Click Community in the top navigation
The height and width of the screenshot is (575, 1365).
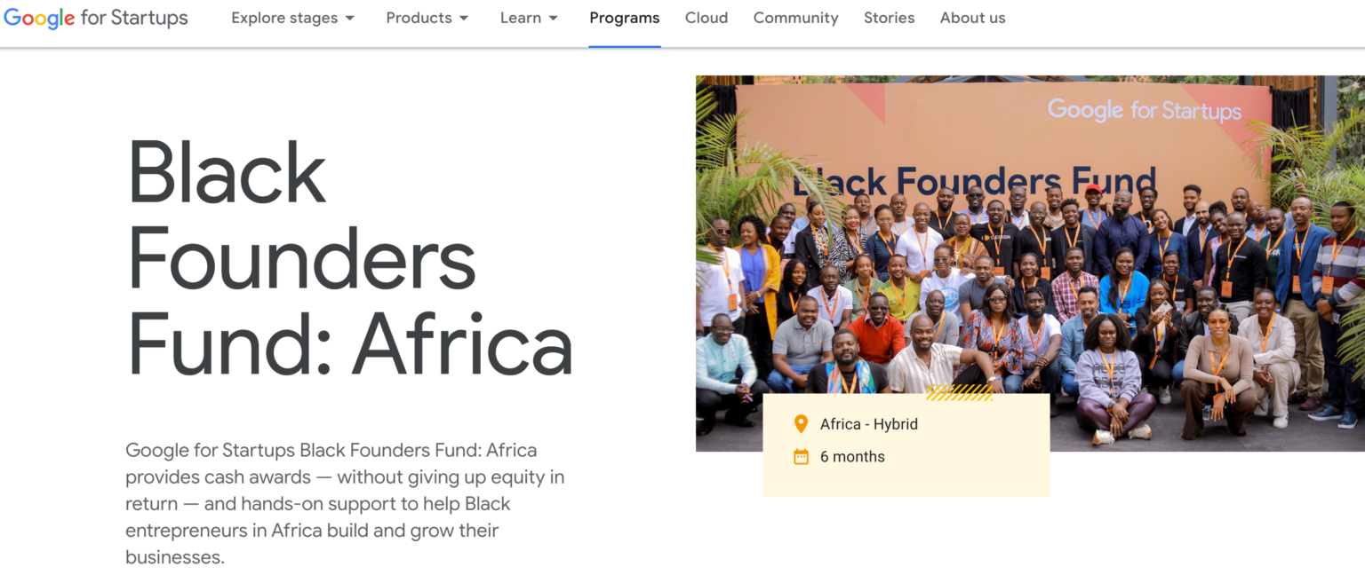[x=795, y=18]
